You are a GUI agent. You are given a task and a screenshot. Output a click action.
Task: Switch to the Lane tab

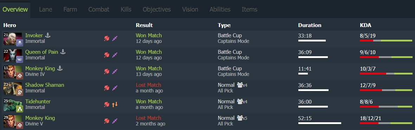pos(46,9)
